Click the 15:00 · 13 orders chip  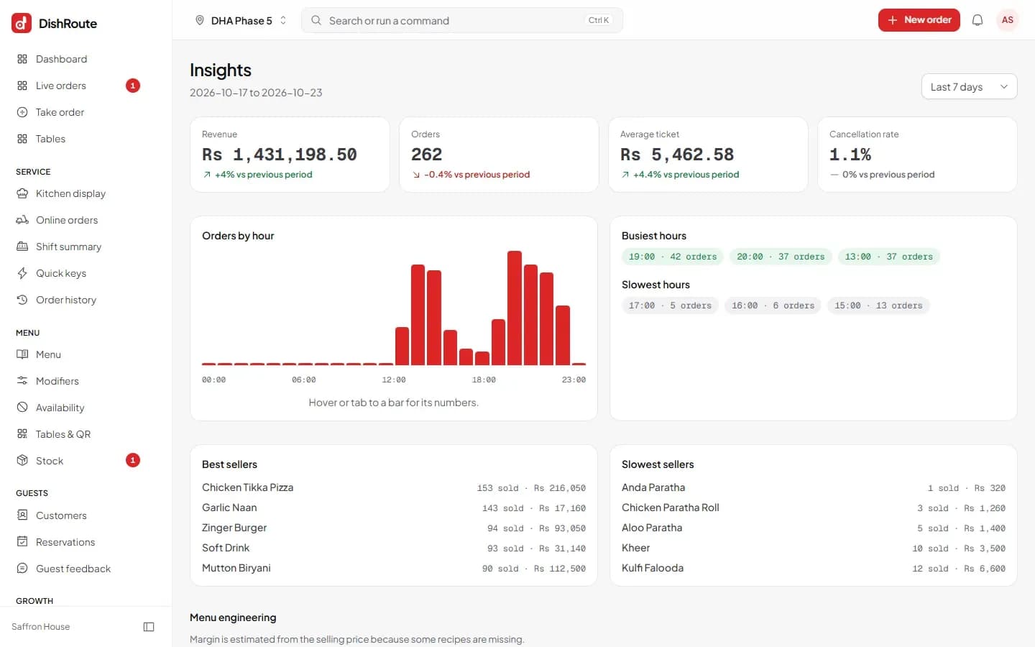878,306
